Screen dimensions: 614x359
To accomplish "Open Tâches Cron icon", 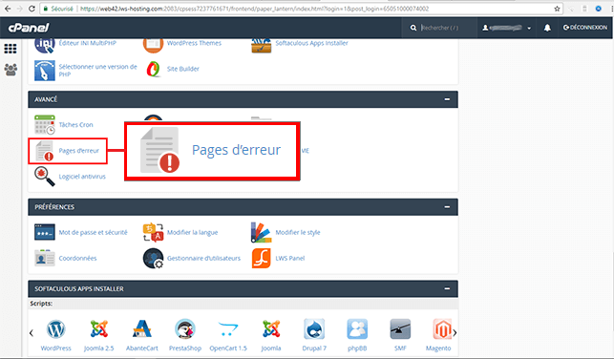I will (45, 124).
